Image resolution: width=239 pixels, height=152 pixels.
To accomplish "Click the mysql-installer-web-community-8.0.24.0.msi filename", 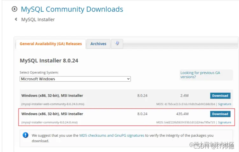I will (x=53, y=104).
